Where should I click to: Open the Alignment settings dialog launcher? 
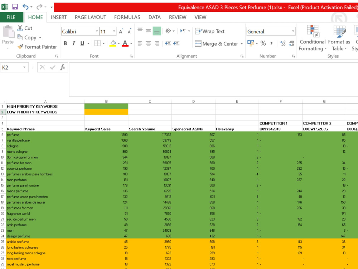[x=242, y=56]
